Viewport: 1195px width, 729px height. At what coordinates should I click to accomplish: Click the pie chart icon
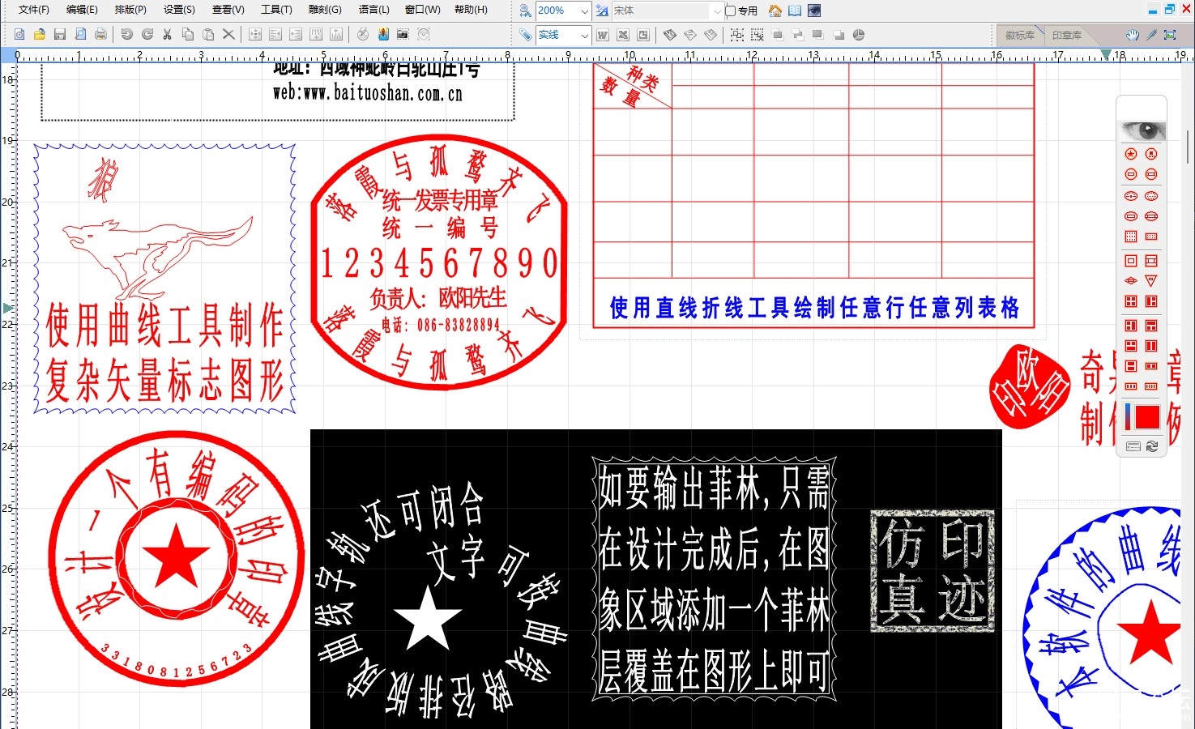click(859, 35)
